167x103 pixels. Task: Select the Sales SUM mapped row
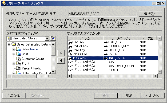click(x=113, y=54)
